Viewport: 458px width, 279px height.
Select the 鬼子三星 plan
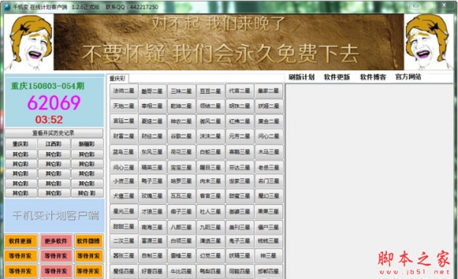[x=240, y=241]
